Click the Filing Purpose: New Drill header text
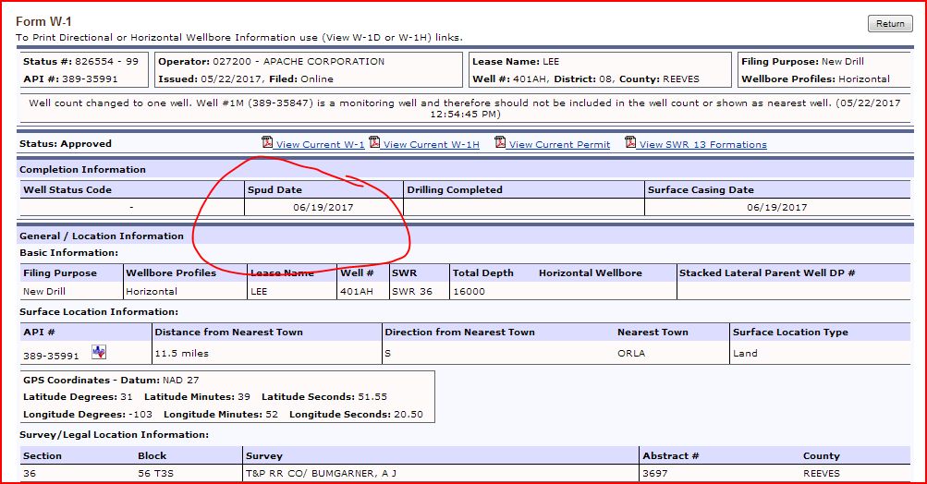The image size is (927, 484). coord(802,62)
